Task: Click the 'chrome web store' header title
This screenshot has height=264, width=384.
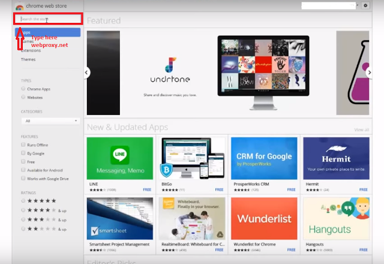Action: pos(46,6)
